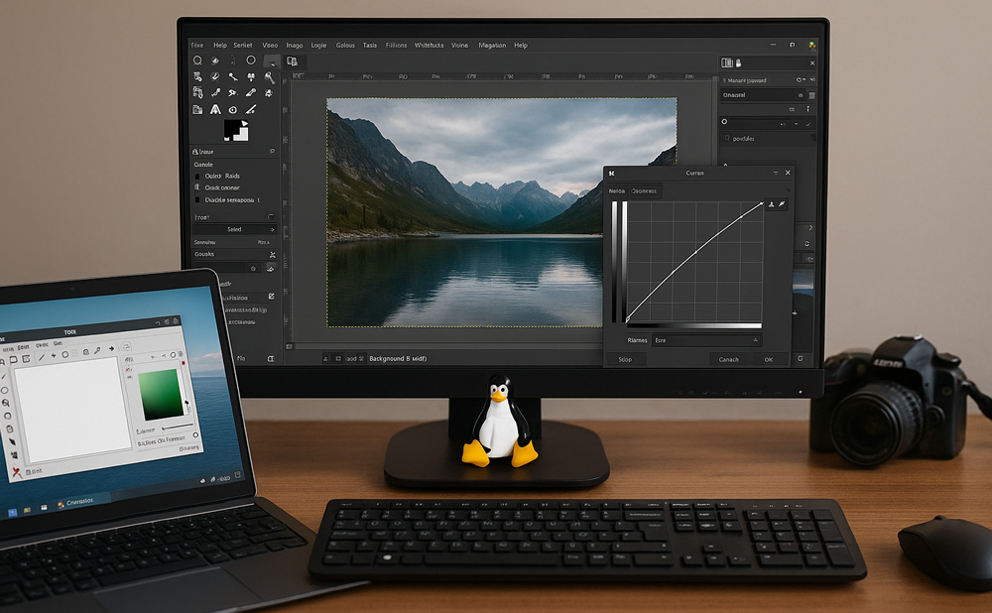Expand the 'Seled' dropdown in tool options
This screenshot has height=613, width=992.
[235, 230]
